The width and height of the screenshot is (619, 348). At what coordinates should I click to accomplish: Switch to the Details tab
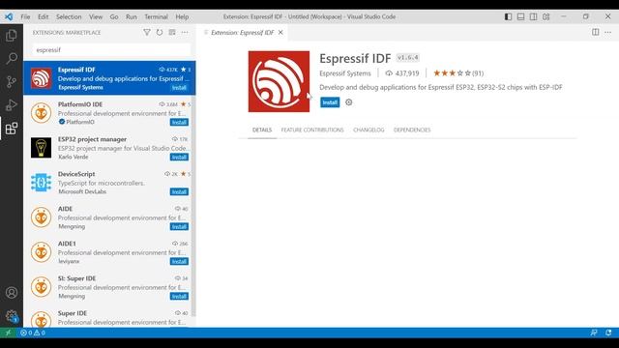pos(262,130)
